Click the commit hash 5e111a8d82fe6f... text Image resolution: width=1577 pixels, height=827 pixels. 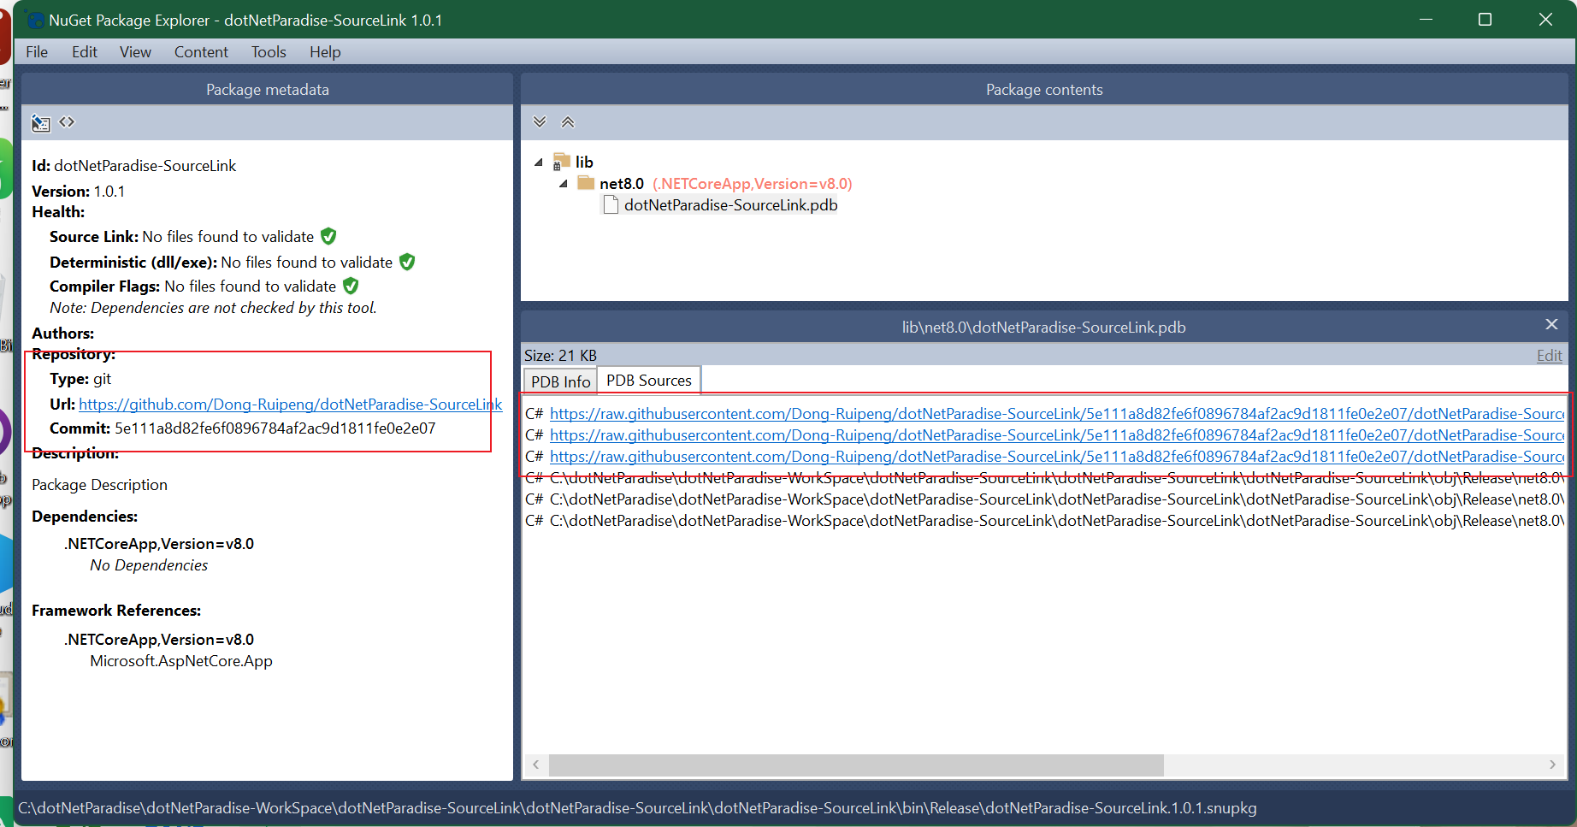click(x=275, y=428)
